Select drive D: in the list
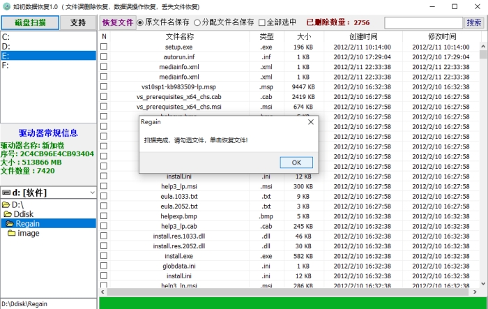The width and height of the screenshot is (488, 309). coord(49,47)
